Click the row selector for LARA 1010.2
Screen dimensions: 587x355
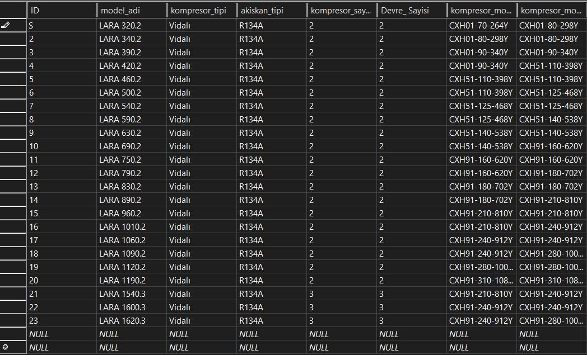(13, 227)
